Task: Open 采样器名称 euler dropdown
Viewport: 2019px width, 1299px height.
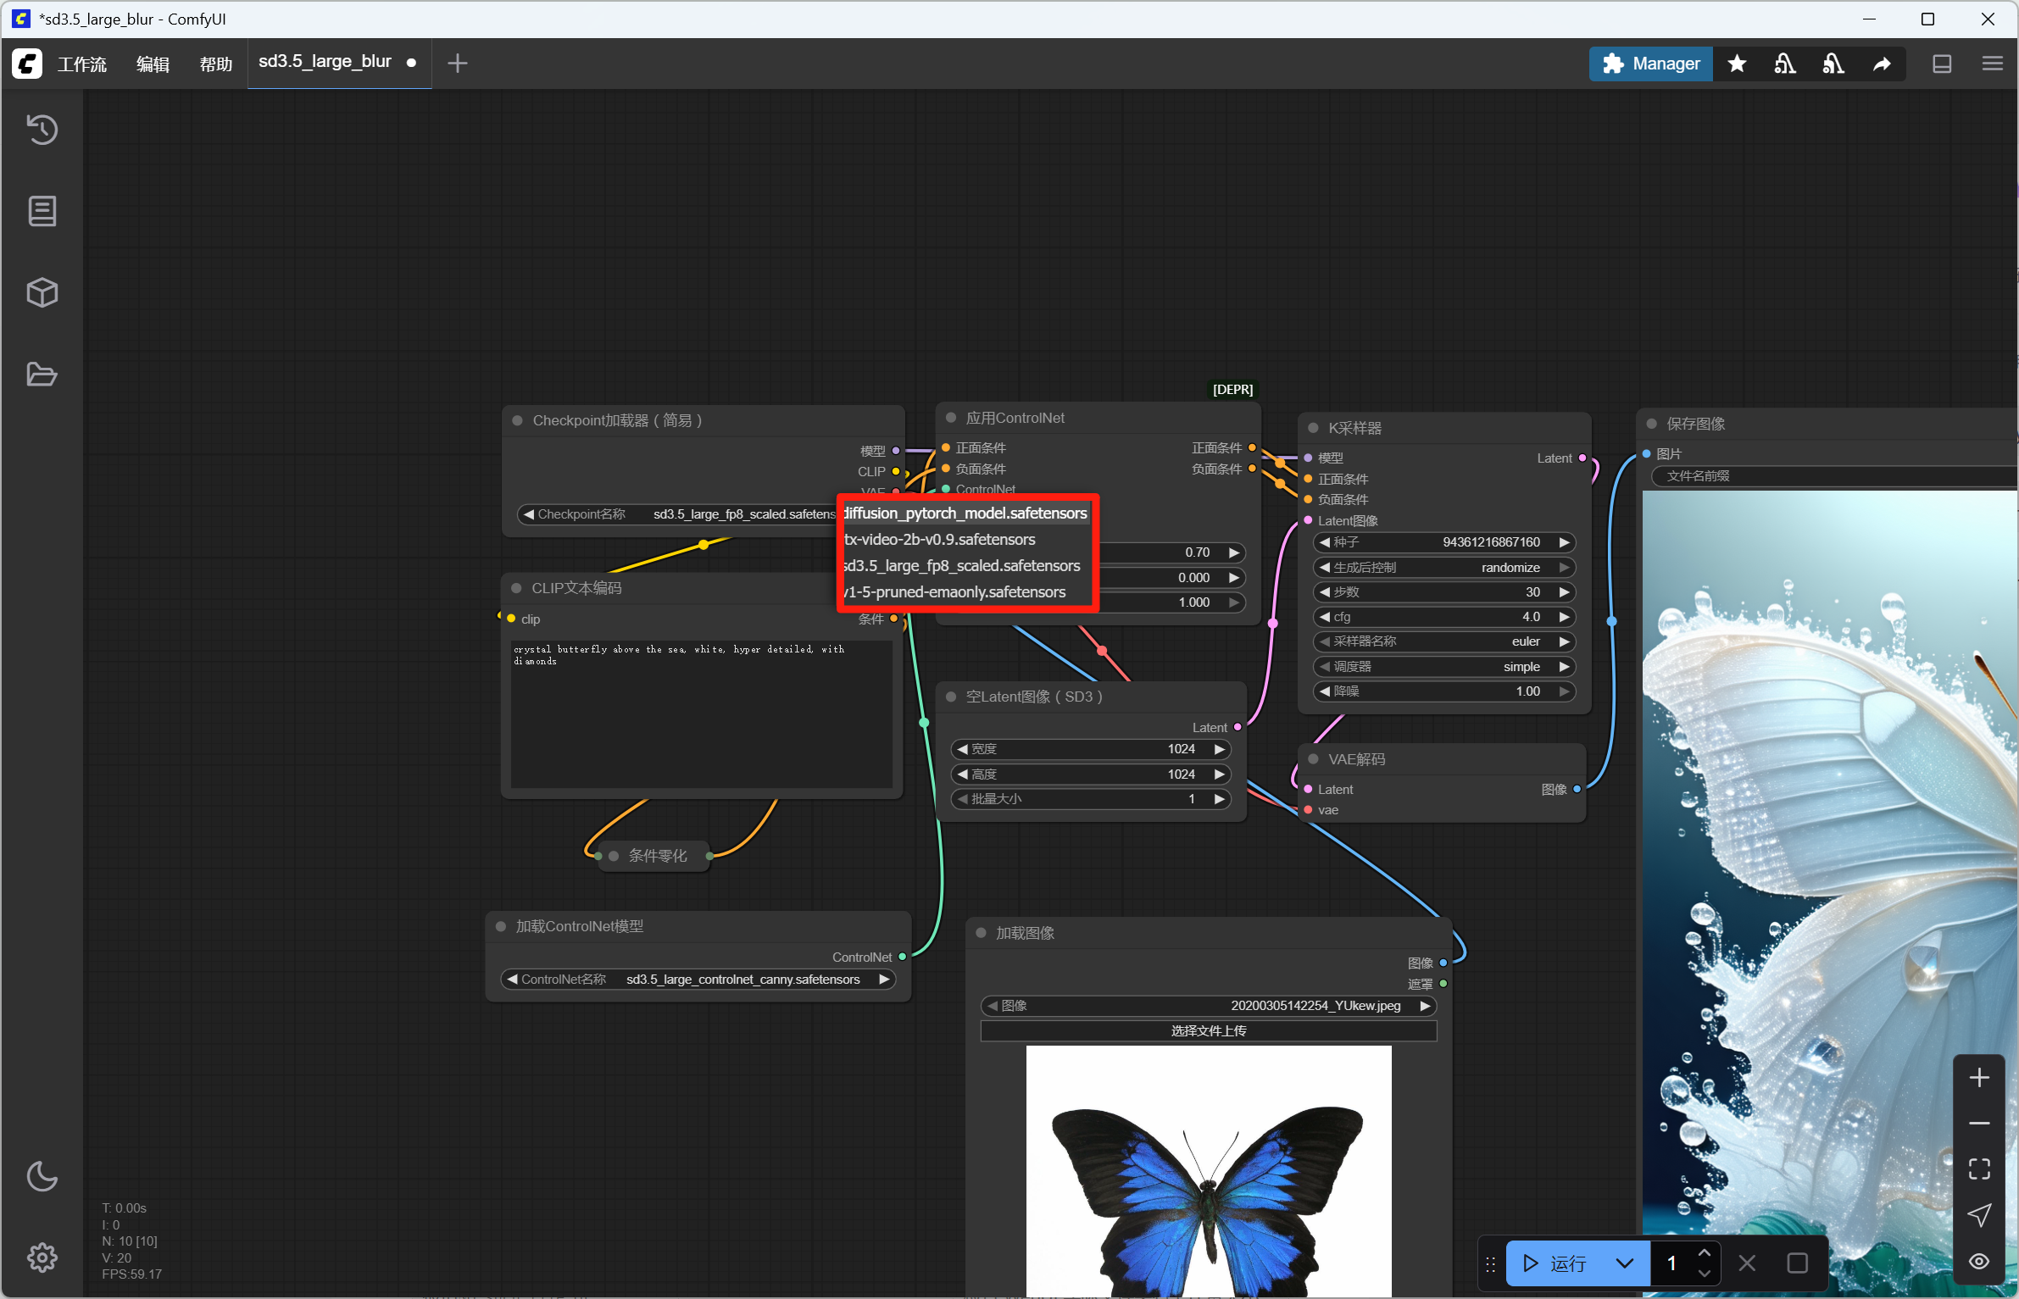Action: [1445, 641]
